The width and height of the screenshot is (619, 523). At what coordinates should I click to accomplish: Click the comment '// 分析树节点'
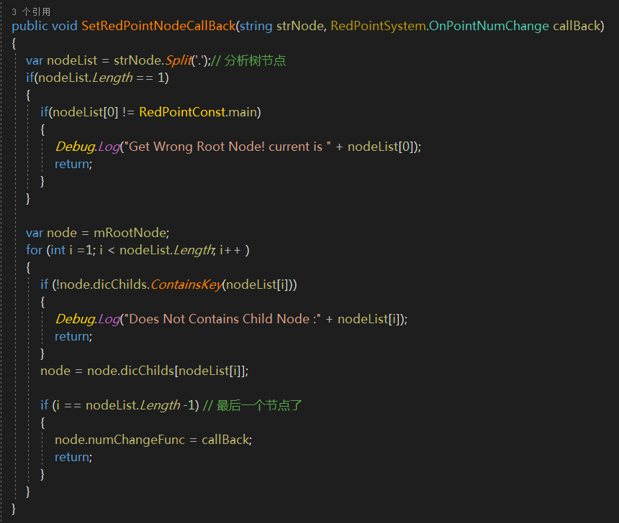[x=248, y=60]
